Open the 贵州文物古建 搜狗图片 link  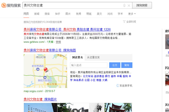(40, 99)
